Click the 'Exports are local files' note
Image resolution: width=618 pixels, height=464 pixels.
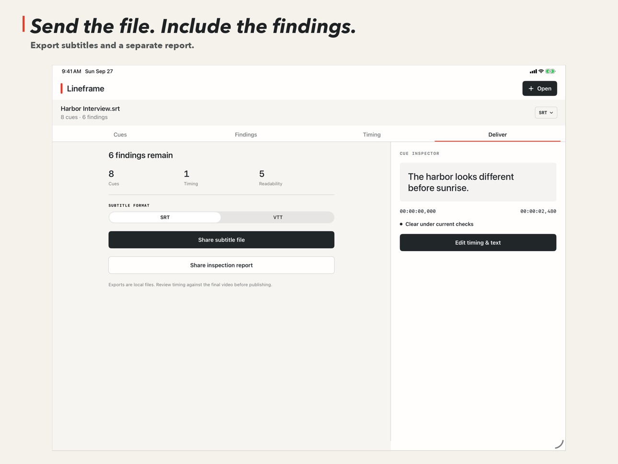click(x=190, y=285)
